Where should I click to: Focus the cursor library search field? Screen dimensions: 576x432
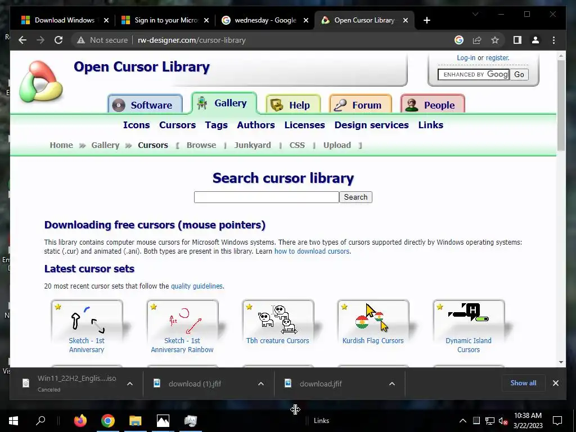(266, 197)
